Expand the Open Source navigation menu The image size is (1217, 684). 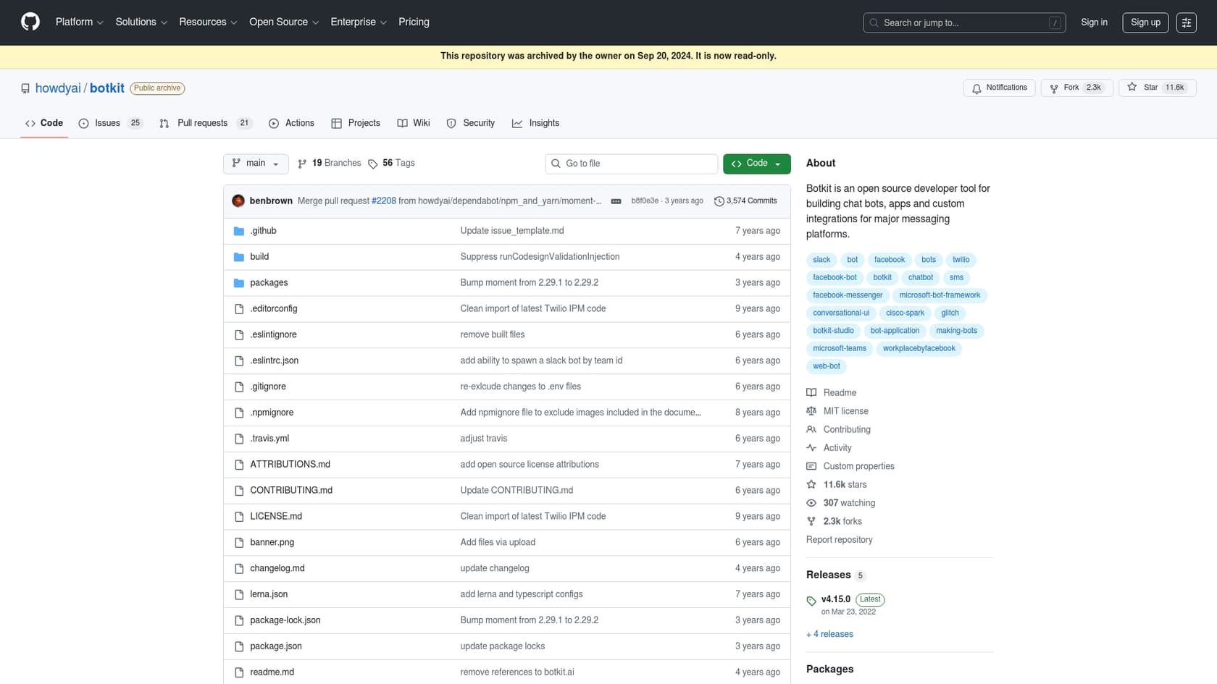(x=283, y=22)
